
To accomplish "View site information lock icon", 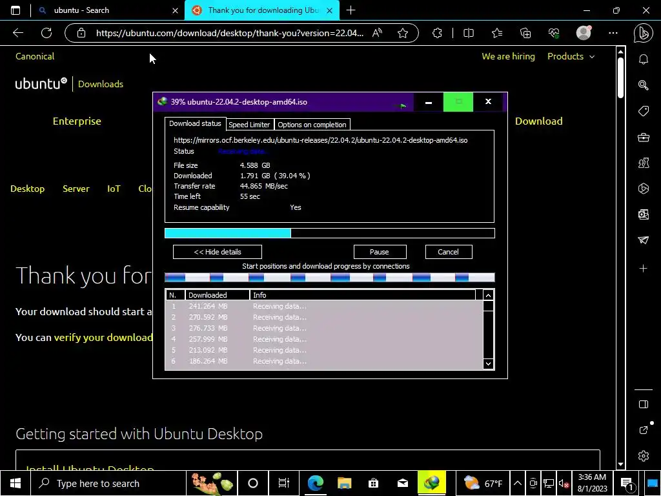I will click(81, 33).
